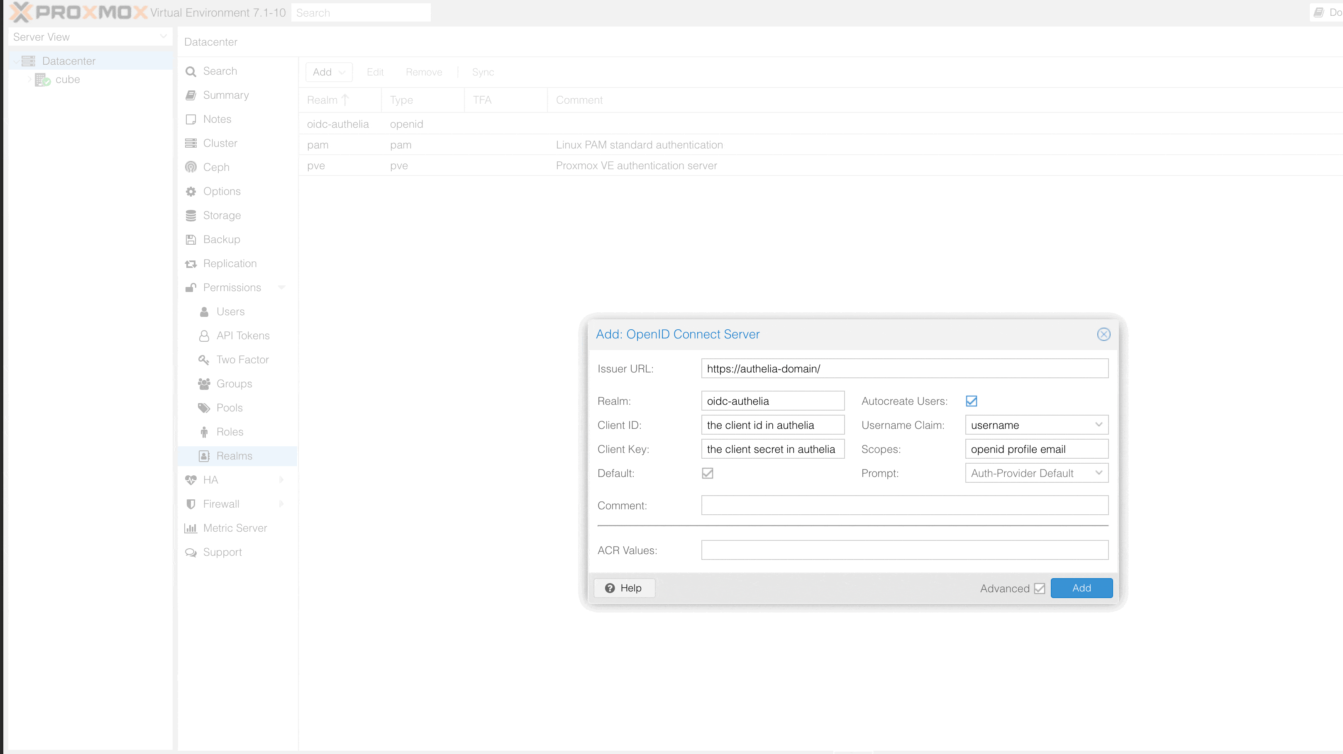
Task: Toggle the Advanced checkbox
Action: coord(1040,588)
